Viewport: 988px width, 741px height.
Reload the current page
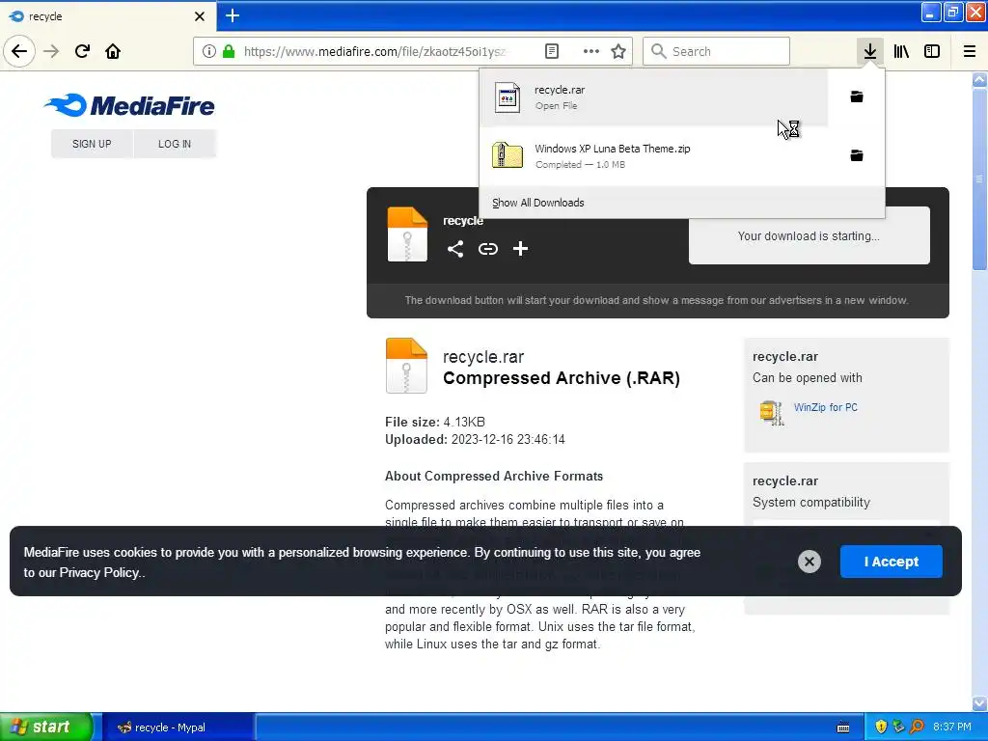[82, 51]
